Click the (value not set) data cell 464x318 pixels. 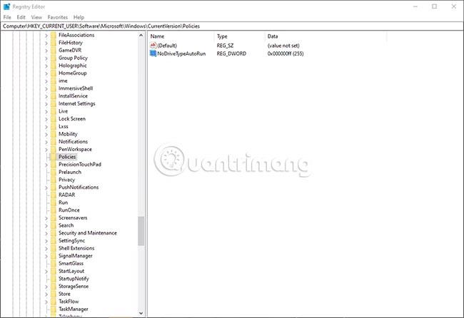tap(283, 46)
